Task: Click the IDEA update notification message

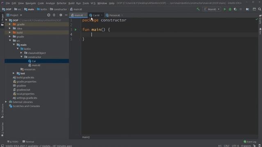Action: [39, 146]
